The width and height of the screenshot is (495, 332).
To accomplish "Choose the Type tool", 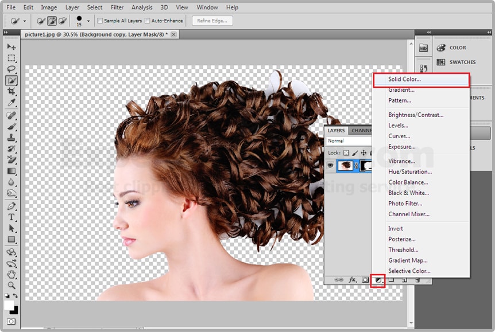I will pyautogui.click(x=11, y=217).
